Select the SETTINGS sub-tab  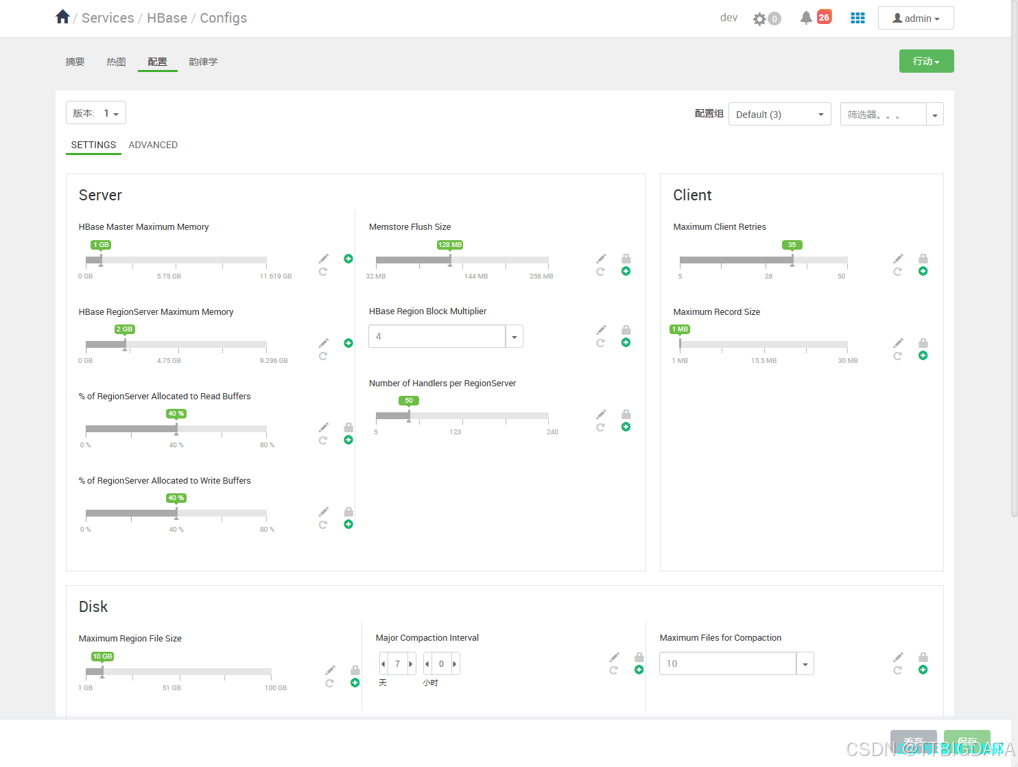point(93,145)
